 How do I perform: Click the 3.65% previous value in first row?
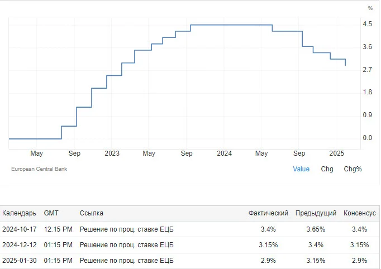click(x=316, y=229)
